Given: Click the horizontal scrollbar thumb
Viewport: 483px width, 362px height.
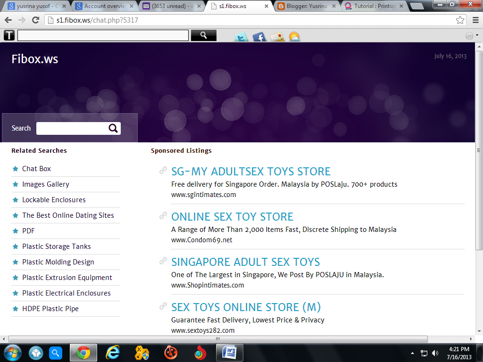Looking at the screenshot, I should point(218,339).
